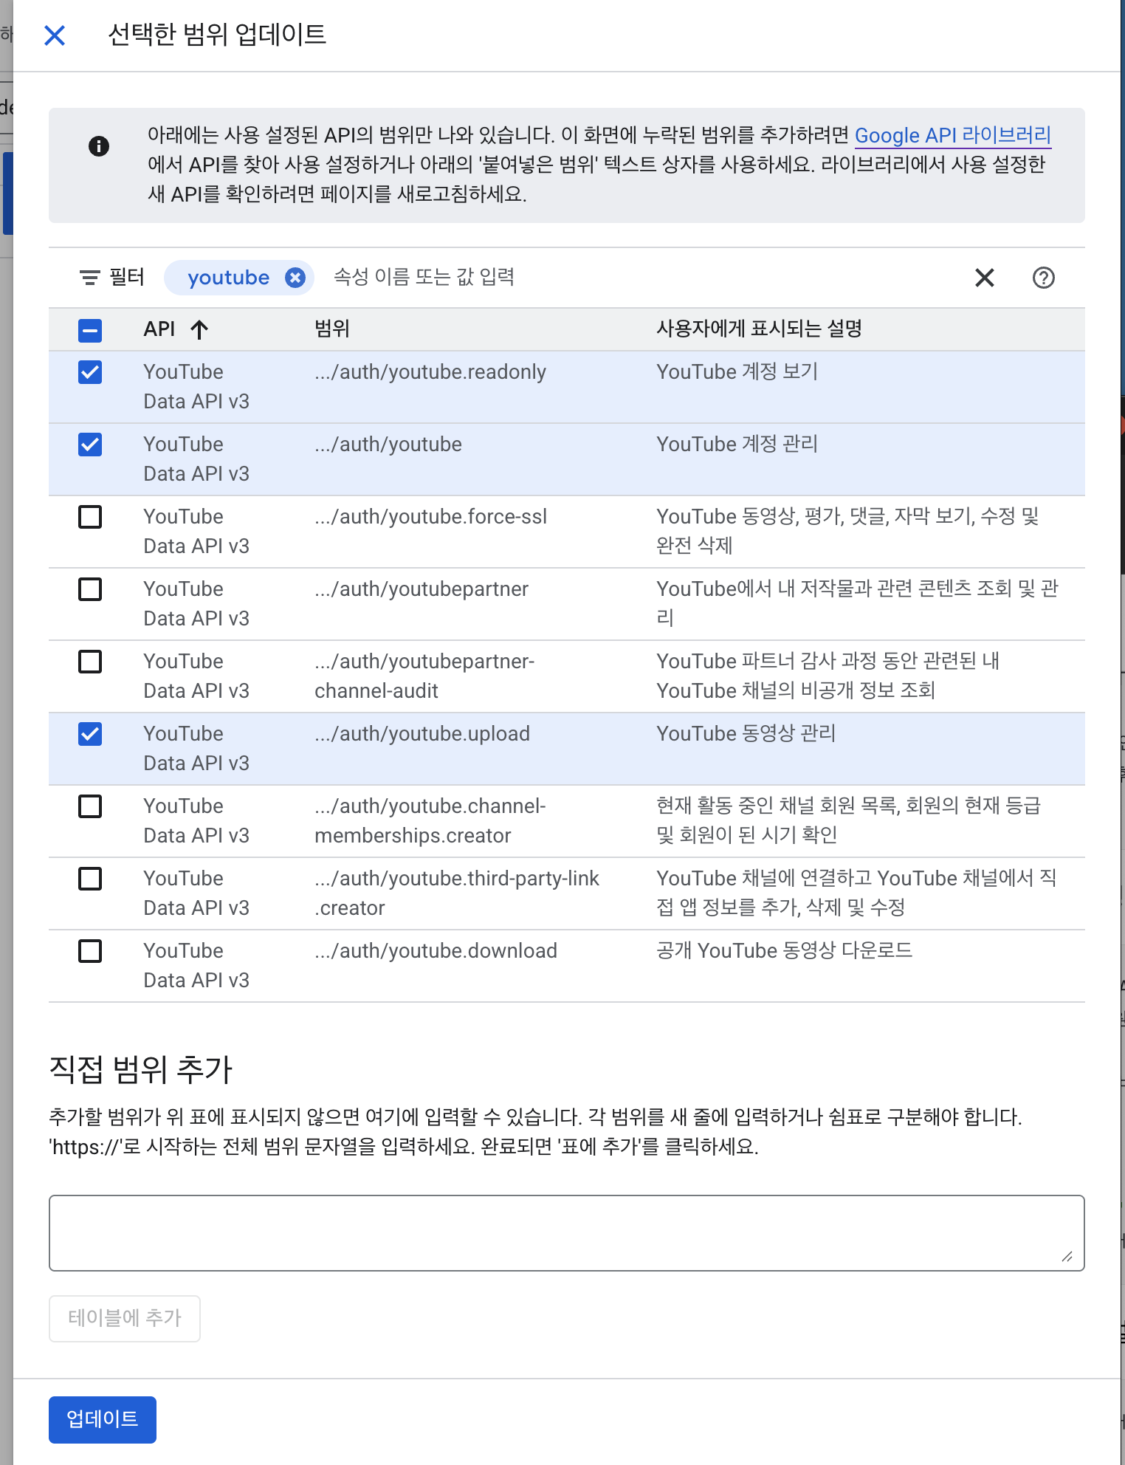The height and width of the screenshot is (1465, 1125).
Task: Clear all filters with the X icon
Action: tap(985, 278)
